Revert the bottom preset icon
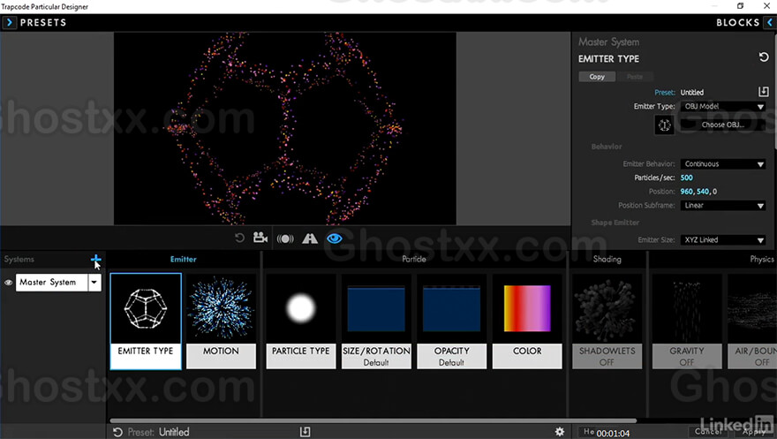Screen dimensions: 777x439 (117, 432)
